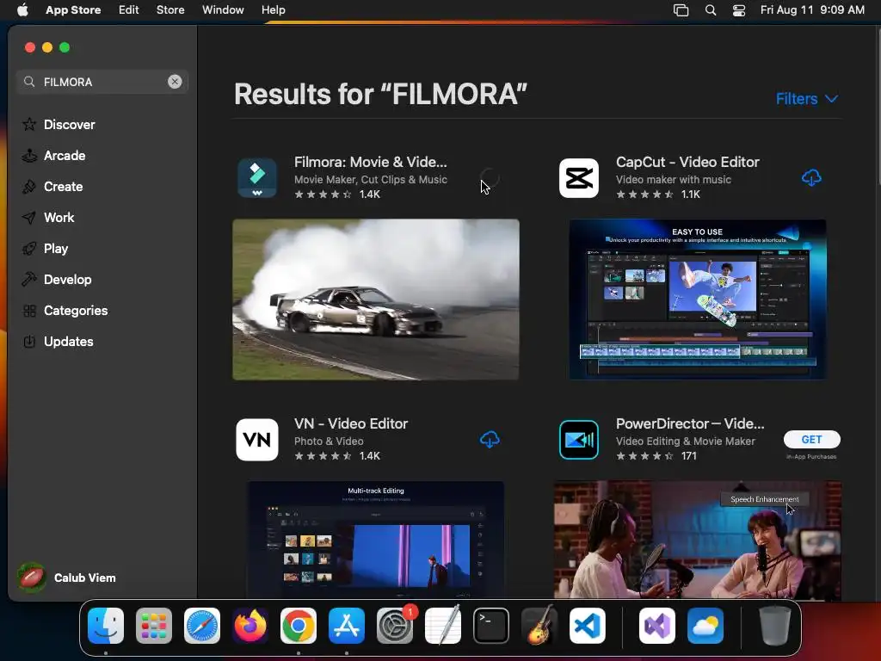881x661 pixels.
Task: View PowerDirector Speech Enhancement screenshot
Action: (x=697, y=539)
